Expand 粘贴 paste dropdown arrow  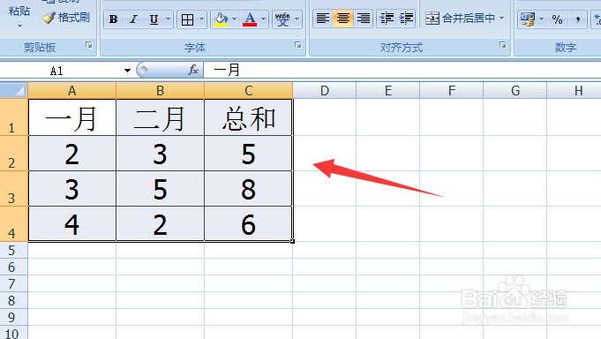(19, 26)
